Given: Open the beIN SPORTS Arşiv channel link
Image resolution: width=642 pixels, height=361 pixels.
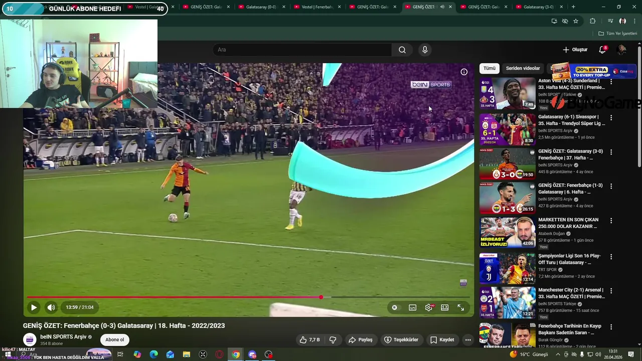Looking at the screenshot, I should (x=63, y=337).
